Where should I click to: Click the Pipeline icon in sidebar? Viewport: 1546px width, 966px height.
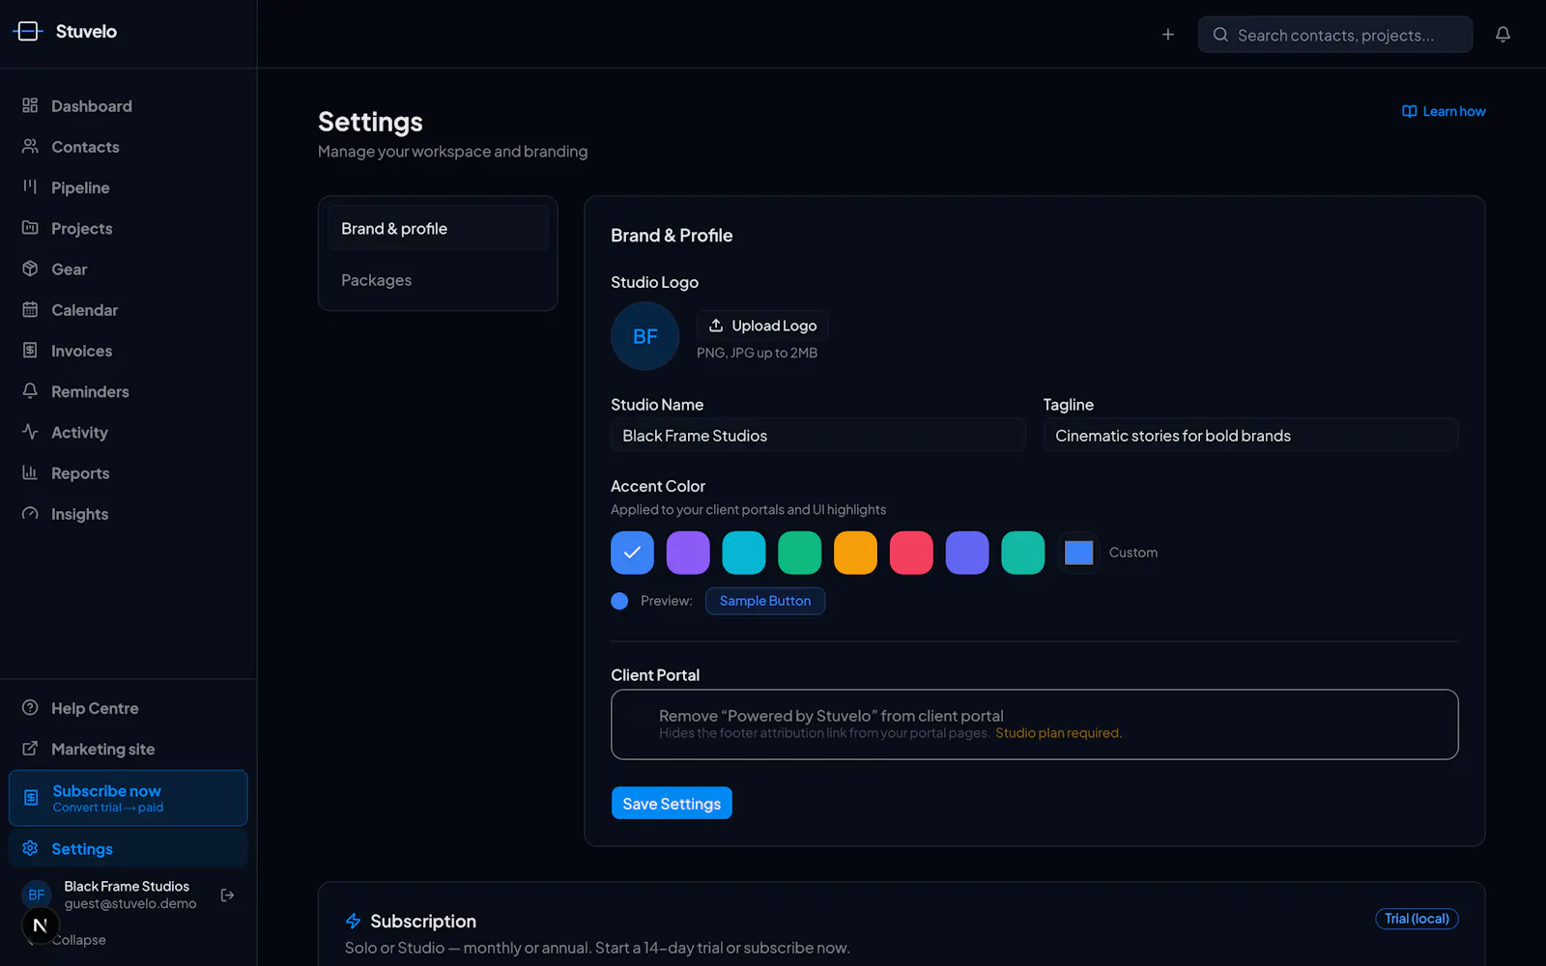(x=30, y=187)
